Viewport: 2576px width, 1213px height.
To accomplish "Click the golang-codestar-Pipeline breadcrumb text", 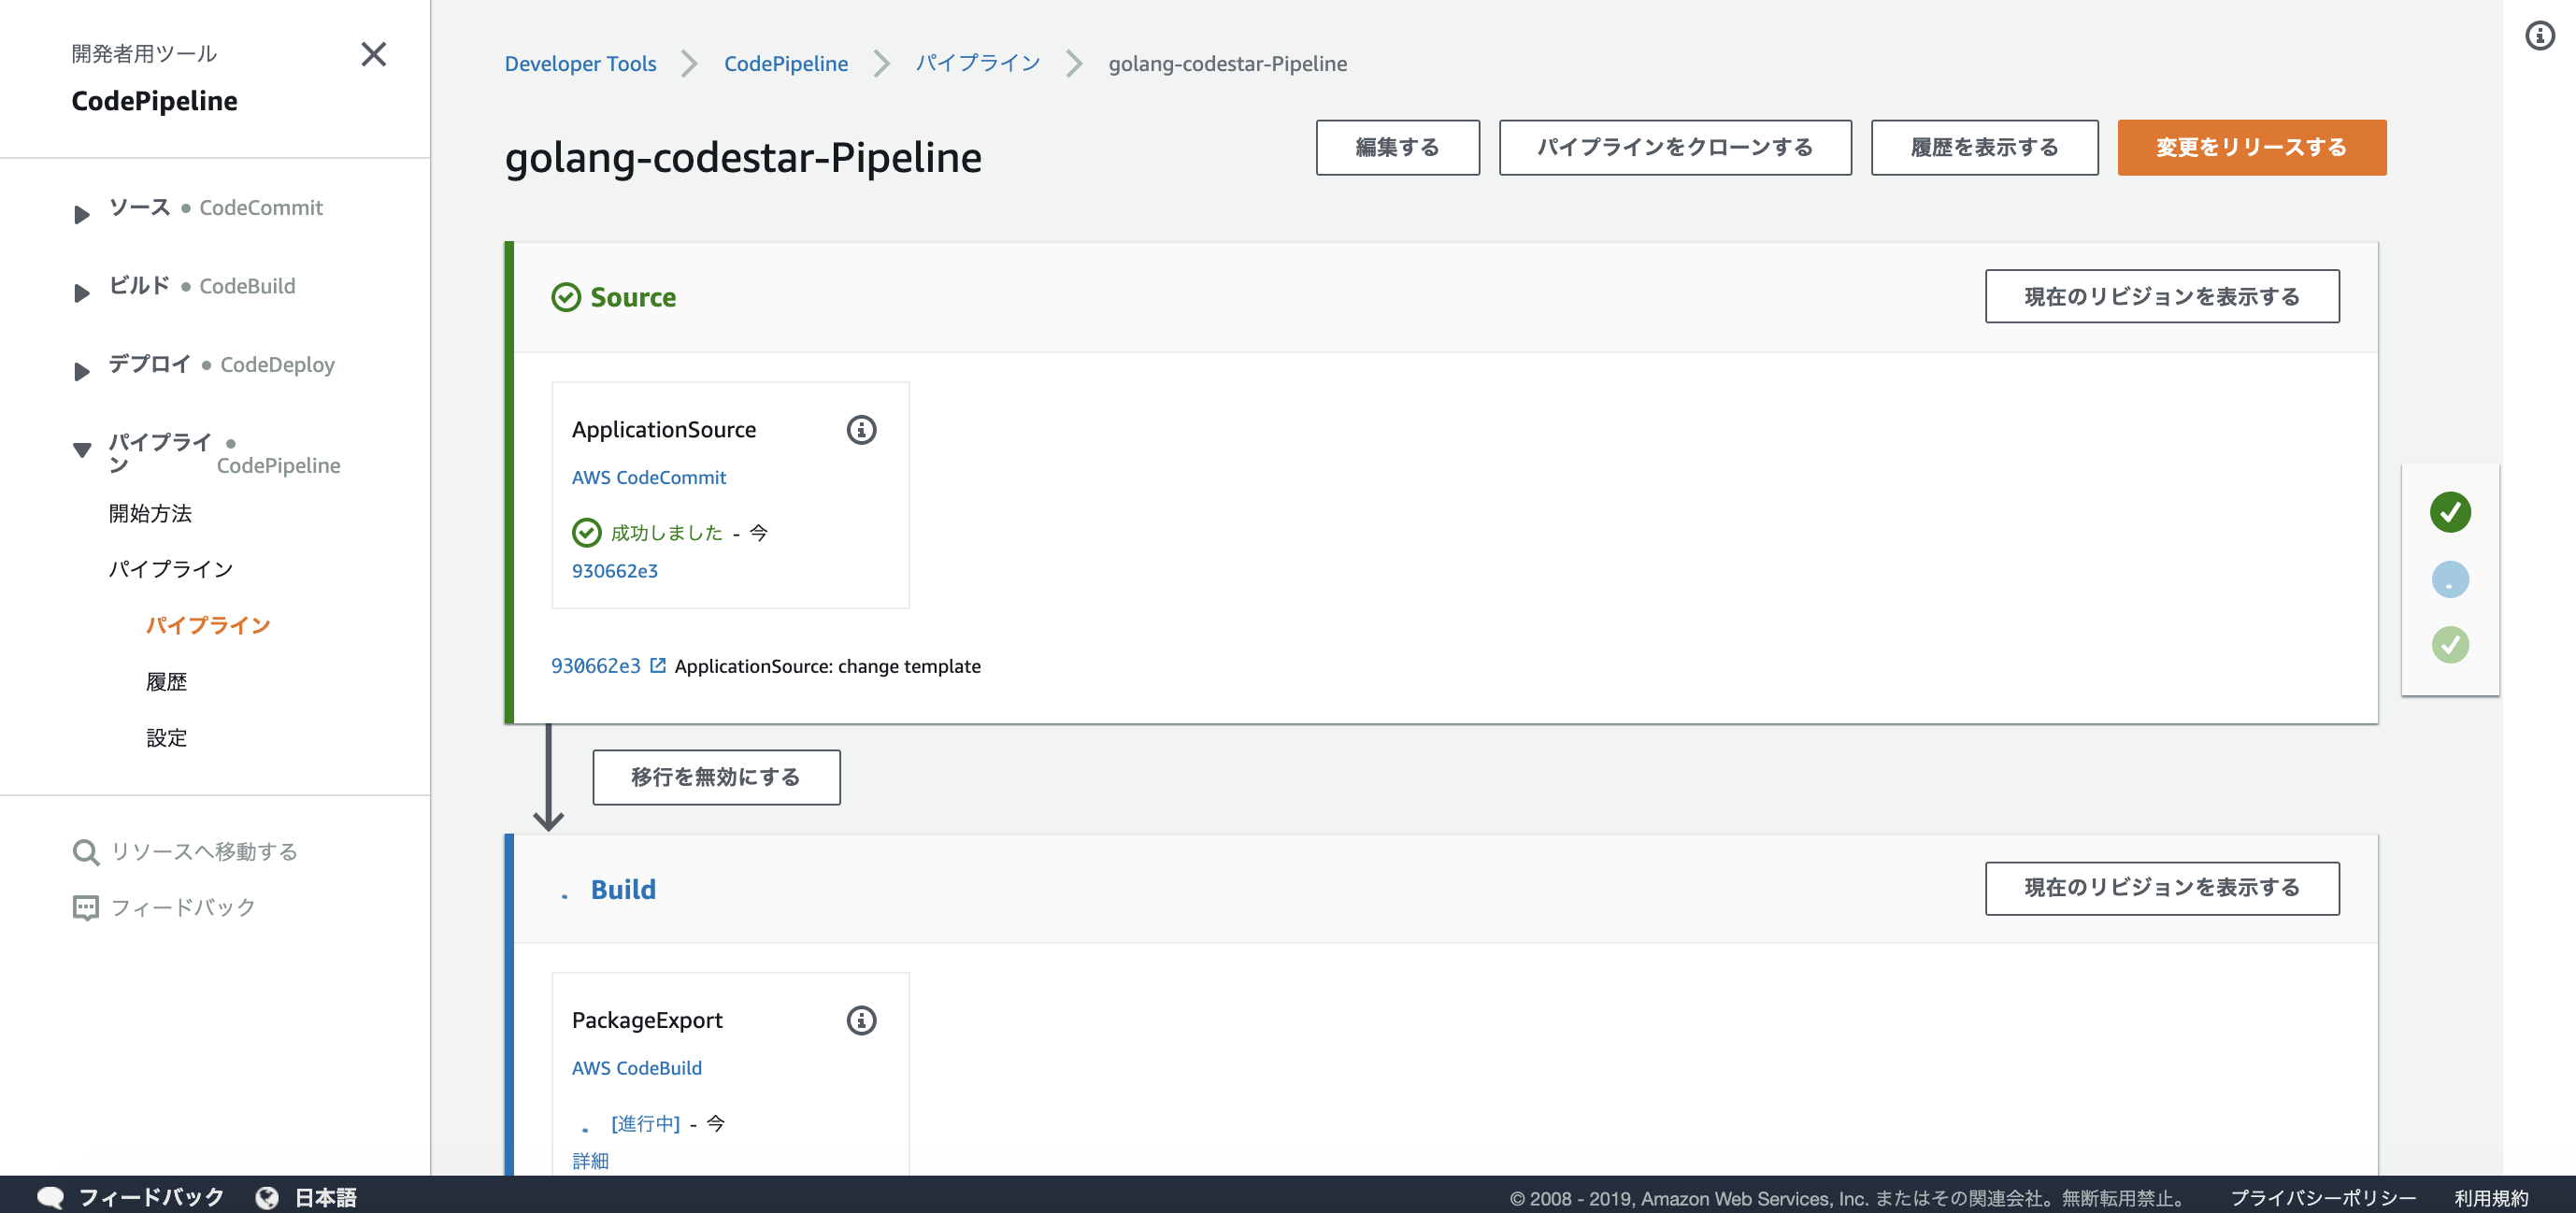I will tap(1227, 63).
